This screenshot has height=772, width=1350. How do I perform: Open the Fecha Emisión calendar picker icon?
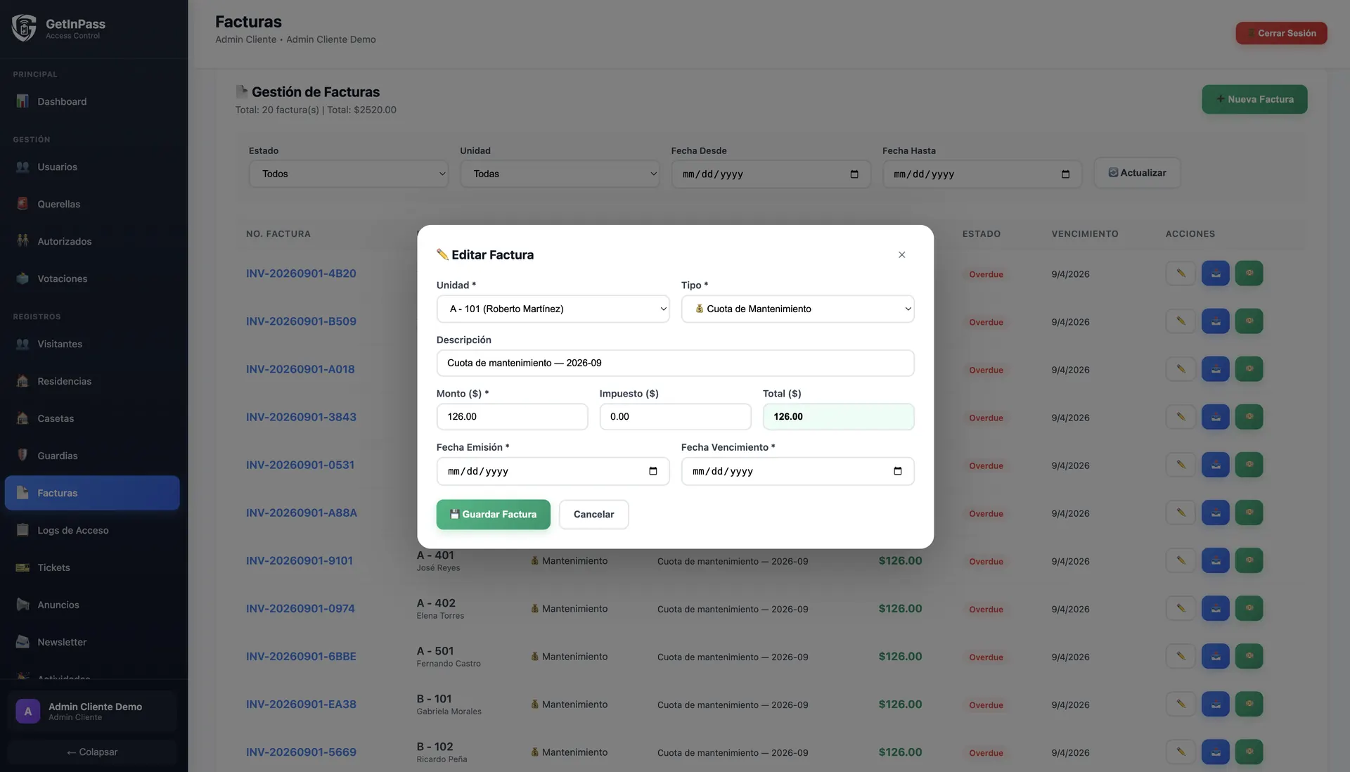[x=652, y=471]
